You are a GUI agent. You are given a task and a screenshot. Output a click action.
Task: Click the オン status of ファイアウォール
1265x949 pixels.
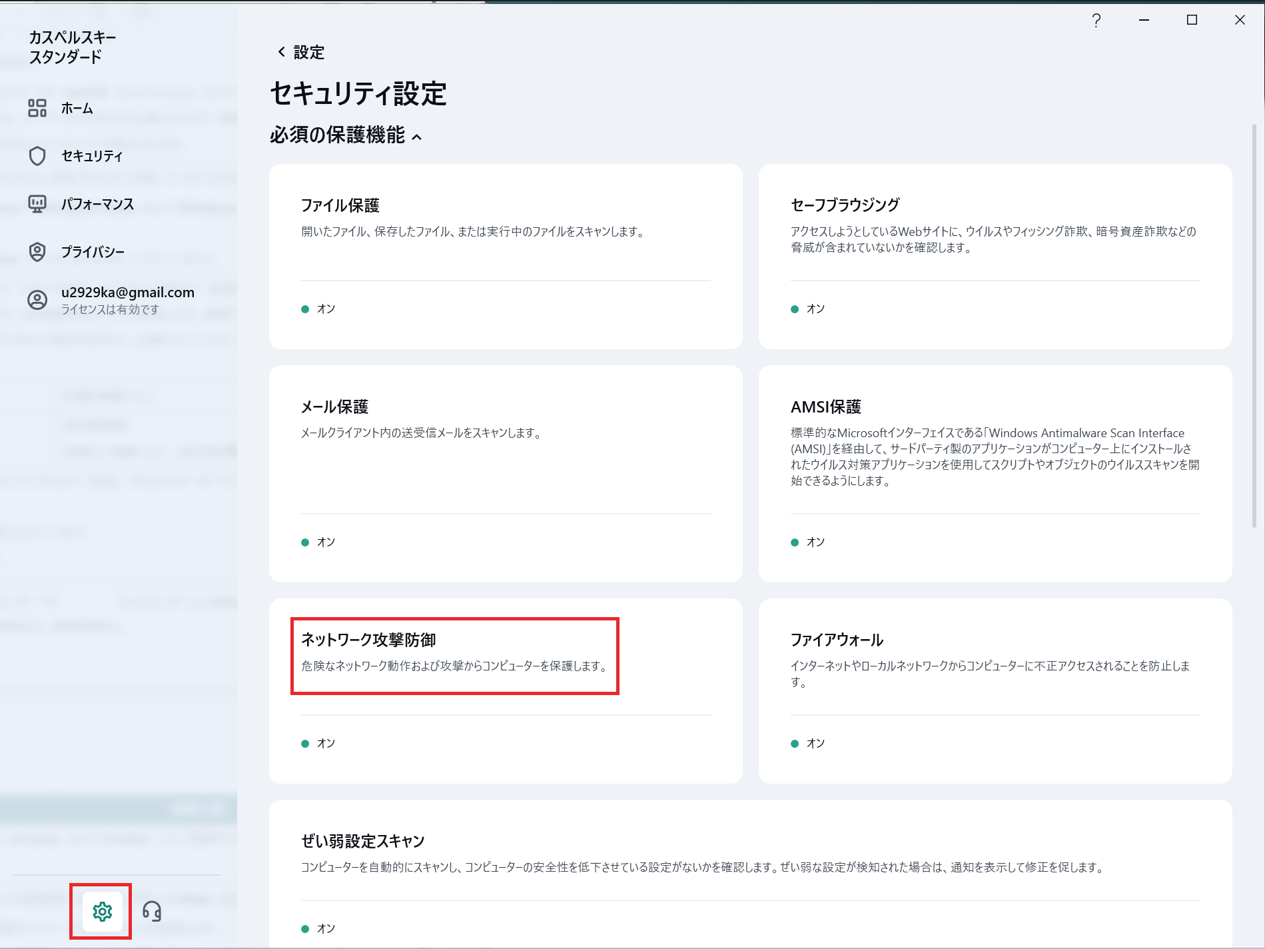[808, 743]
